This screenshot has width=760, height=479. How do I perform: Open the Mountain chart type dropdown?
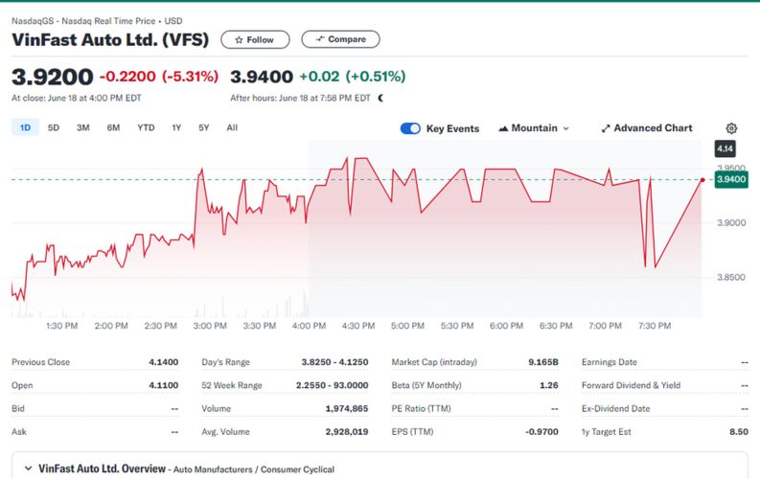534,128
